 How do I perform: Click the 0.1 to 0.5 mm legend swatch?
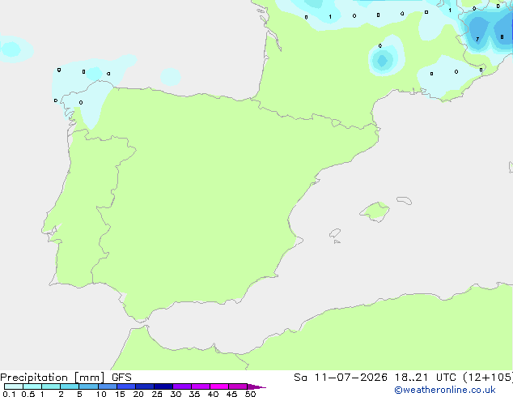point(14,386)
